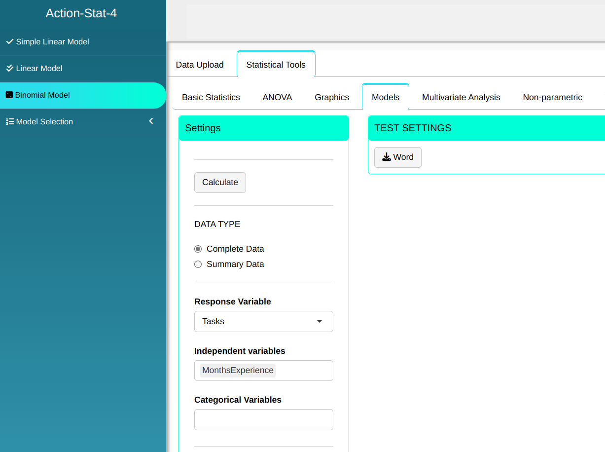
Task: Expand the Model Selection chevron arrow
Action: (x=151, y=121)
